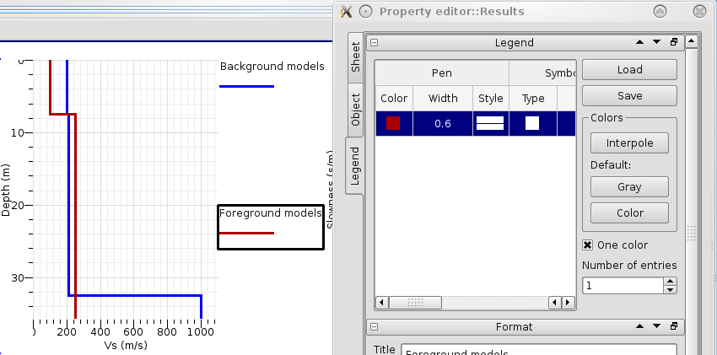Move Legend section down with arrow
This screenshot has width=717, height=355.
[x=657, y=42]
